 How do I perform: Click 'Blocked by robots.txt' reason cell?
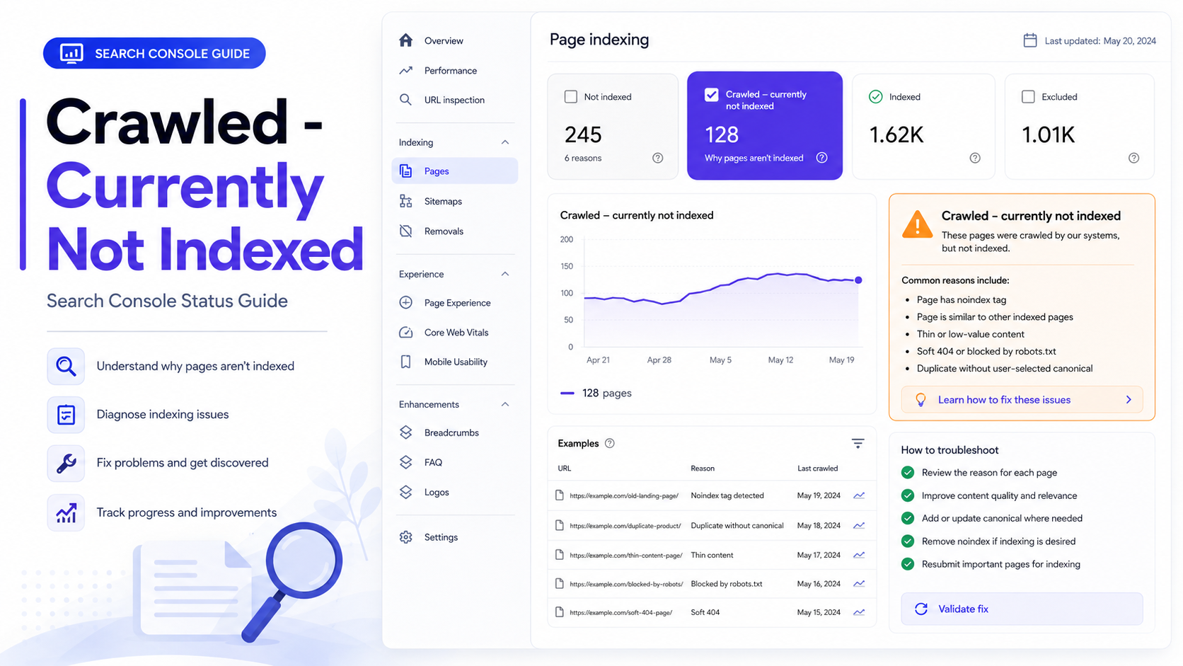point(727,584)
